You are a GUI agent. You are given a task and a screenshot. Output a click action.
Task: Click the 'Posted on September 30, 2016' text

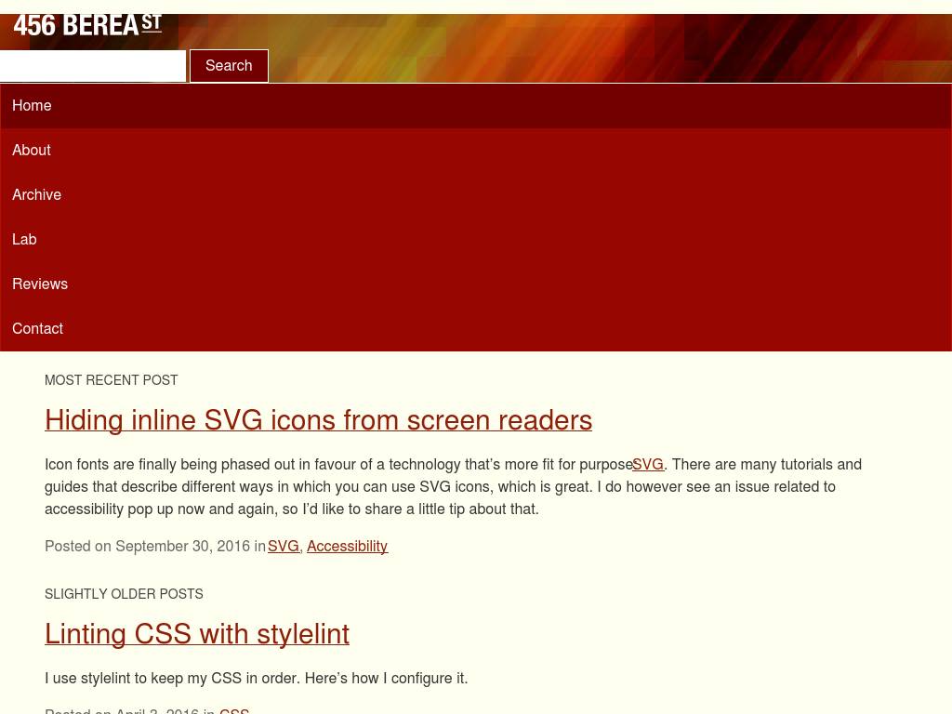pos(147,547)
